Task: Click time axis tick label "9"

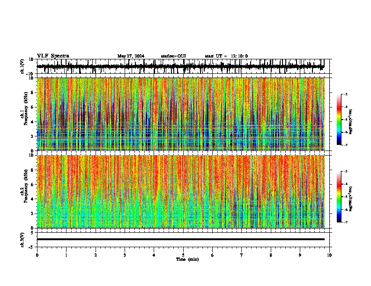Action: (x=300, y=255)
